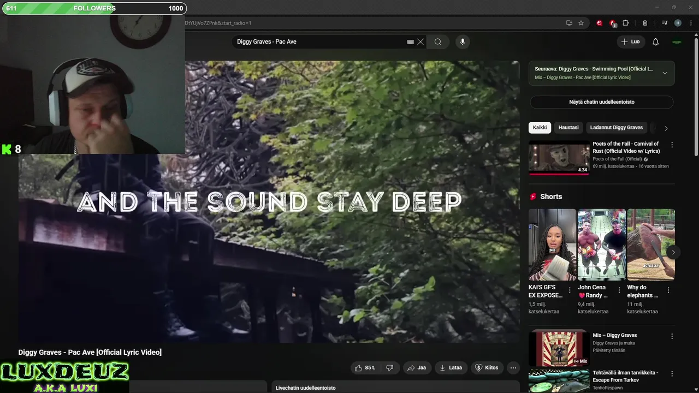Viewport: 699px width, 393px height.
Task: Open options for Why do elephants short
Action: click(668, 290)
